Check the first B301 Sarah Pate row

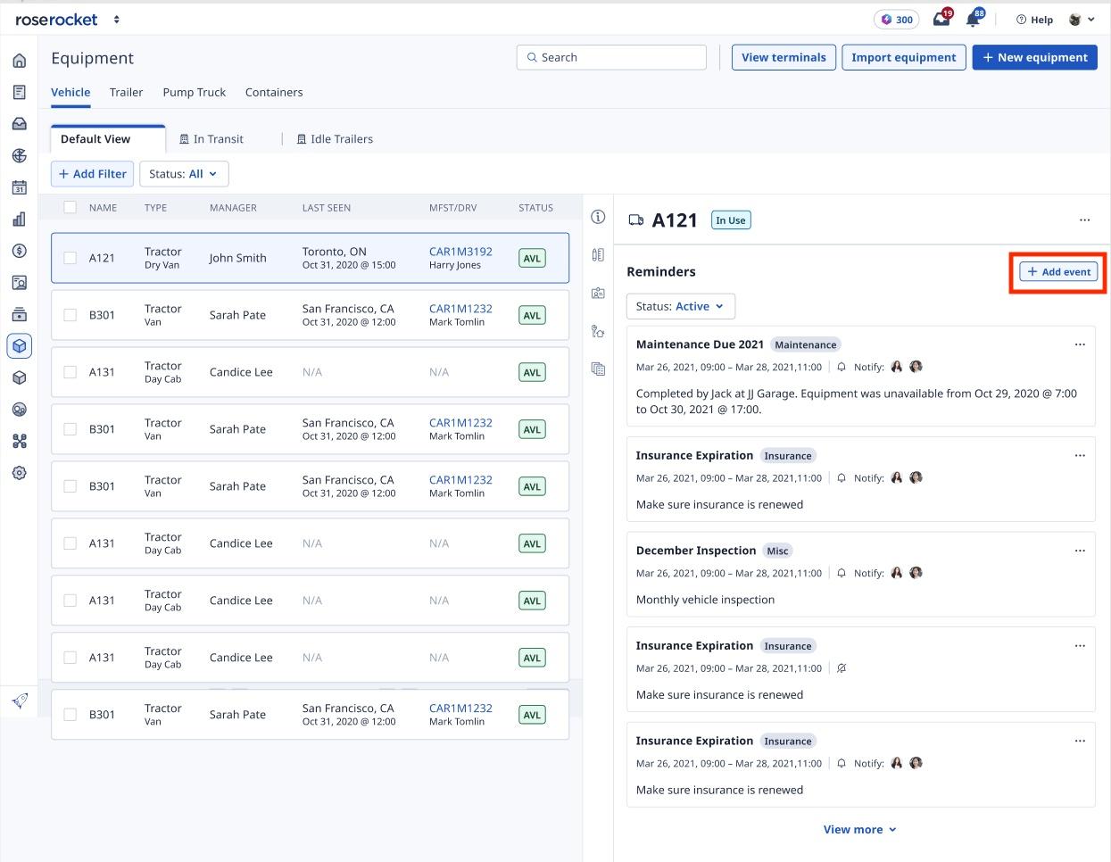70,315
